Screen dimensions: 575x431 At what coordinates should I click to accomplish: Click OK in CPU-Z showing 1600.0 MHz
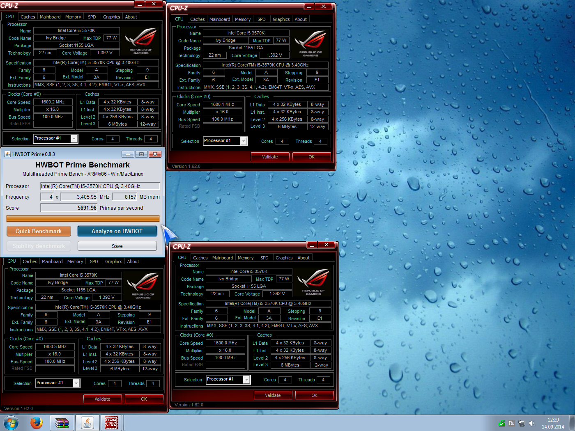click(314, 395)
